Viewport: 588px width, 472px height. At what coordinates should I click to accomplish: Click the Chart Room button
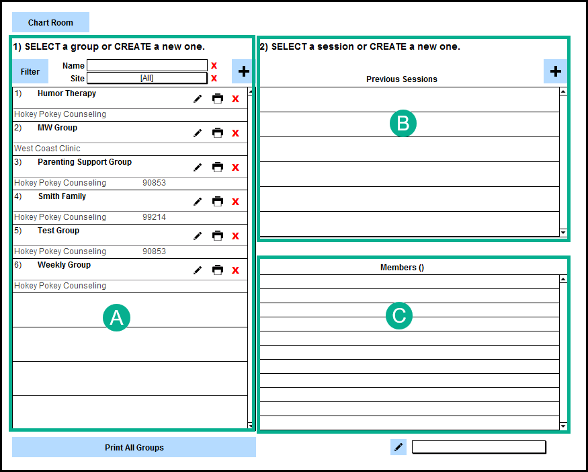click(x=50, y=23)
